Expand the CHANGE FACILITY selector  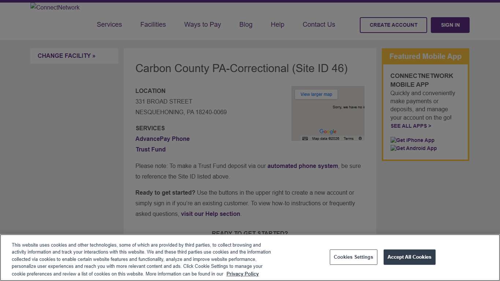coord(66,56)
